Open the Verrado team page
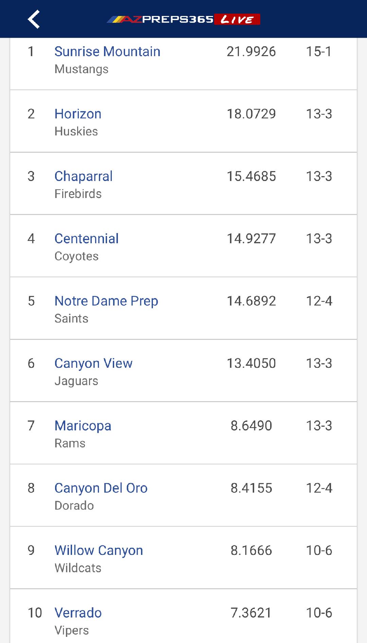This screenshot has width=367, height=643. [78, 613]
